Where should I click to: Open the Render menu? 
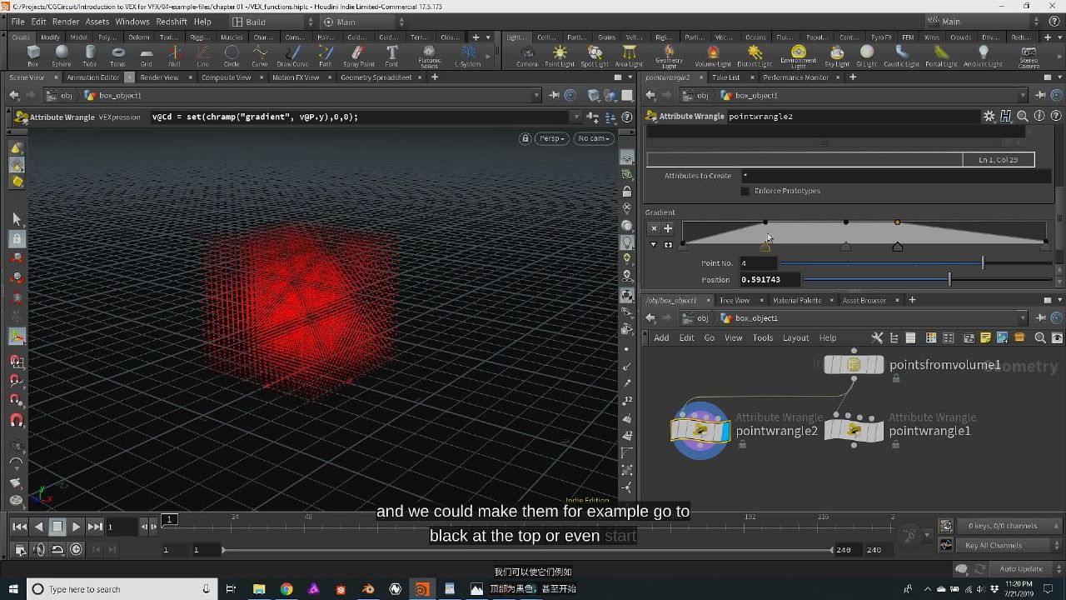[x=66, y=22]
